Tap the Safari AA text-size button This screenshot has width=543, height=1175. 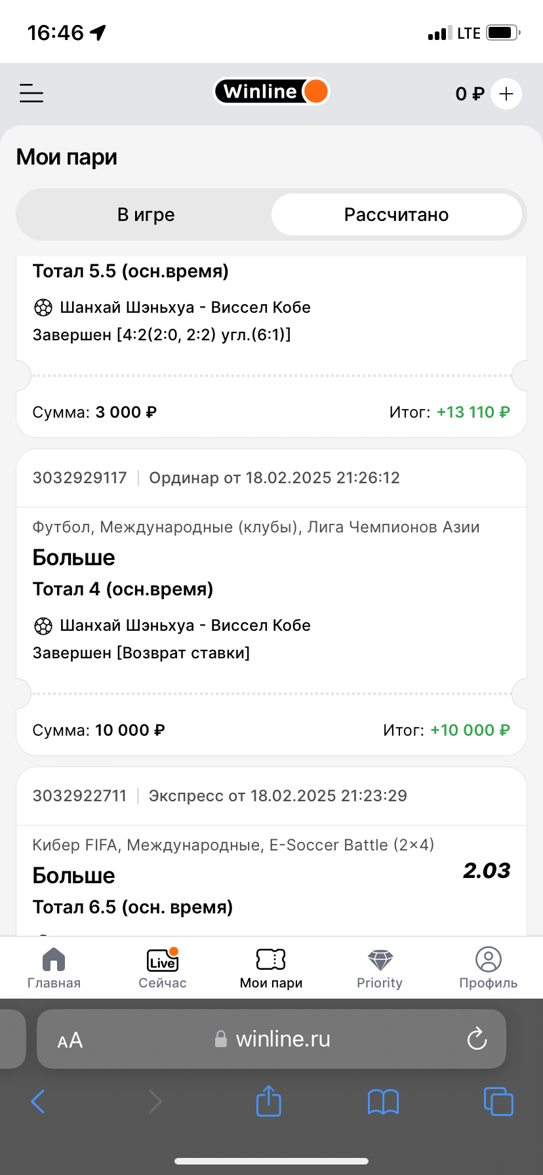pyautogui.click(x=70, y=1040)
